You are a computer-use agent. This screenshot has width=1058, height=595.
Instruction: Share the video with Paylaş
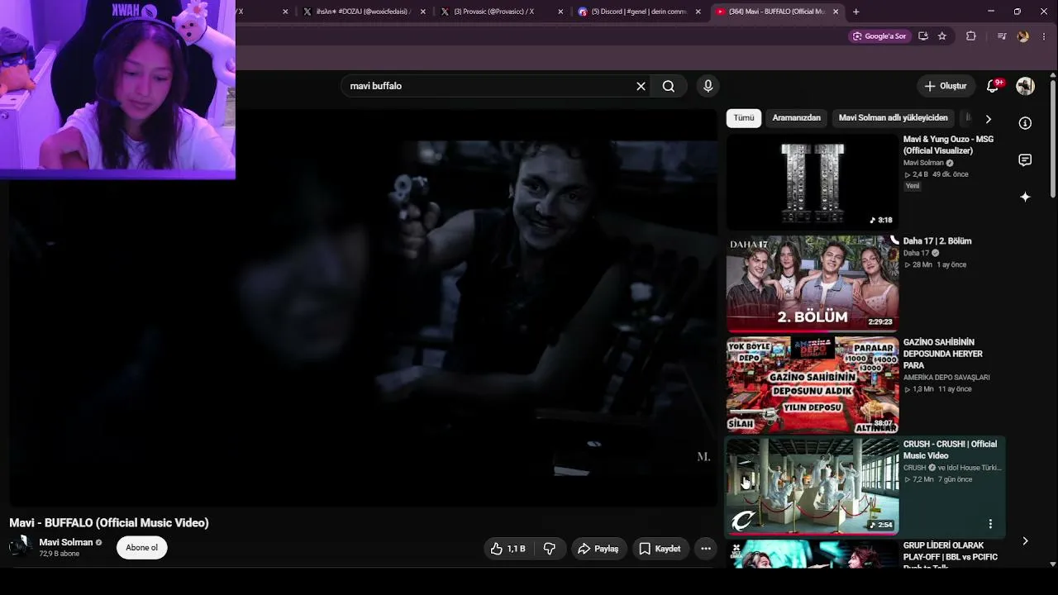598,549
